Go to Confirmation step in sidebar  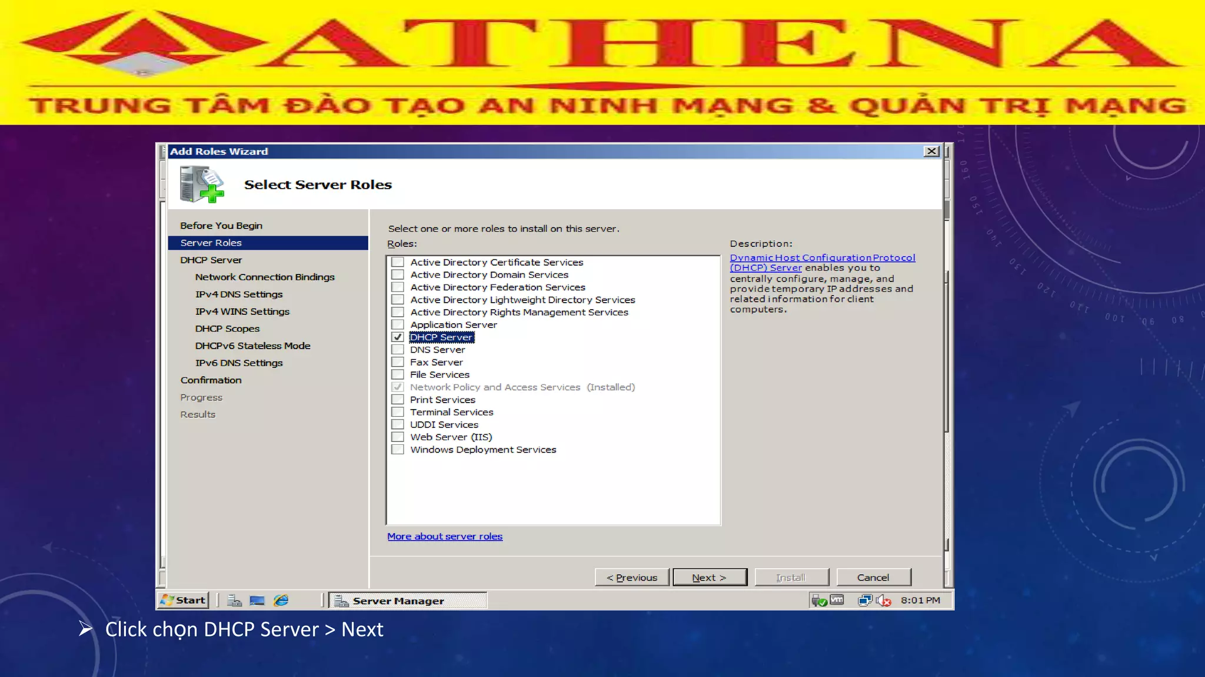(211, 380)
